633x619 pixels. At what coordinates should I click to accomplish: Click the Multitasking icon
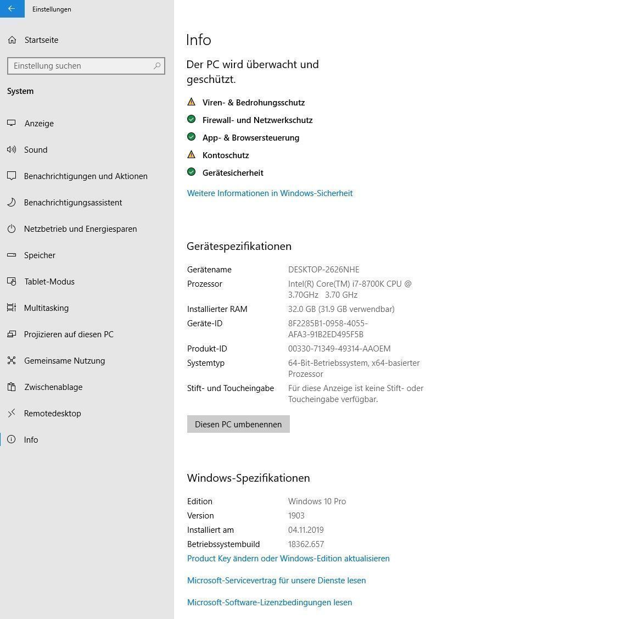[12, 308]
